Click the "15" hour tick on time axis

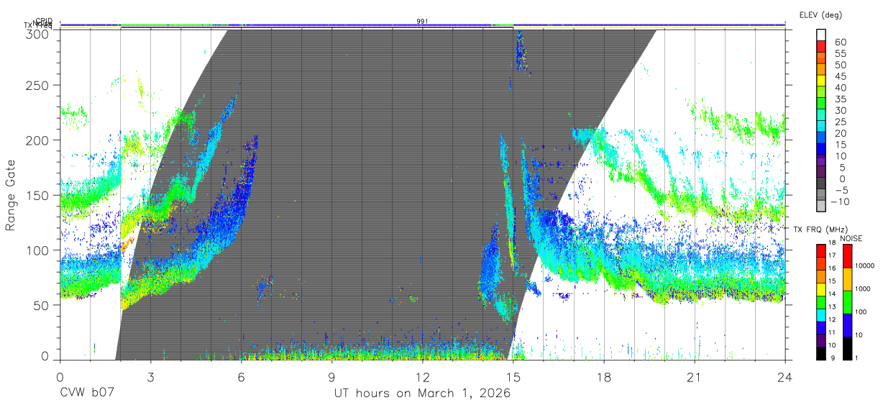pos(513,376)
